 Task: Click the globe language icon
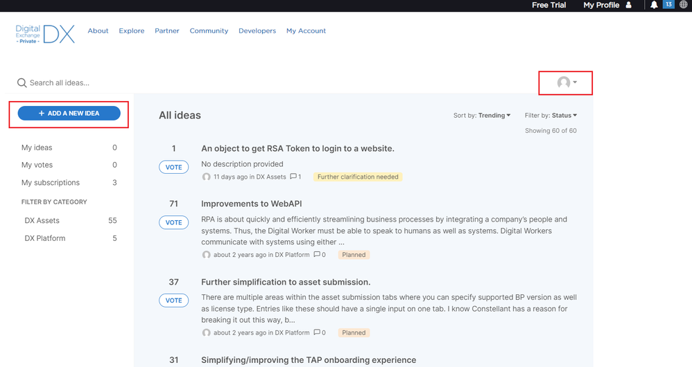(684, 5)
